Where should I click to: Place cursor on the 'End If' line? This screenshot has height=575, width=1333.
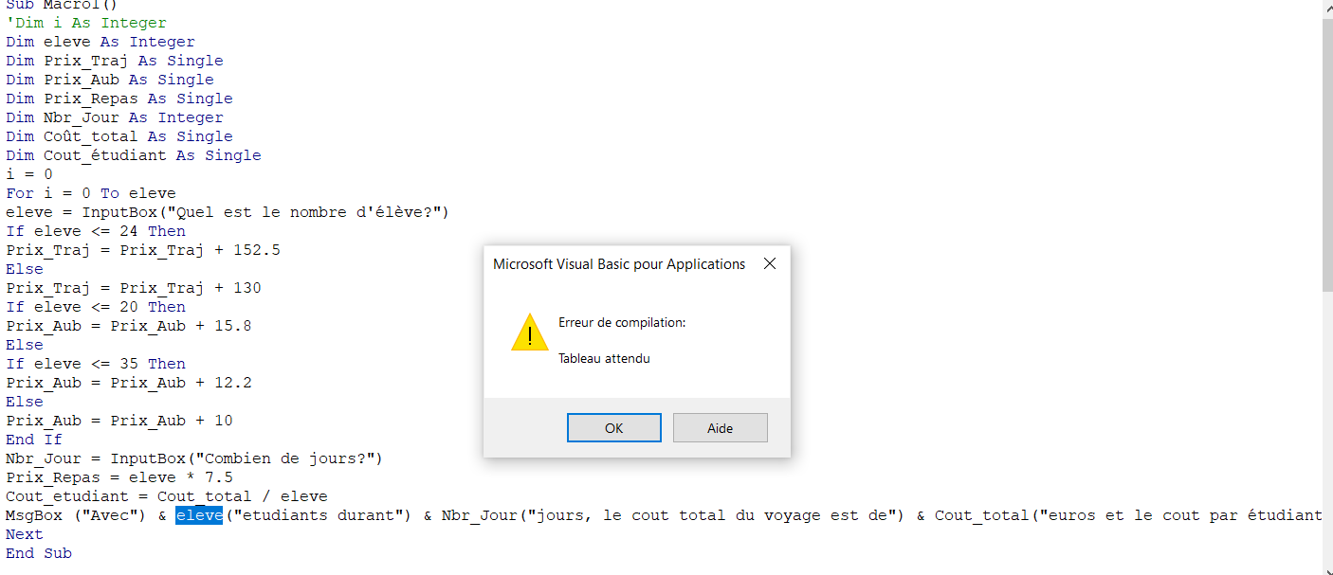click(x=34, y=440)
